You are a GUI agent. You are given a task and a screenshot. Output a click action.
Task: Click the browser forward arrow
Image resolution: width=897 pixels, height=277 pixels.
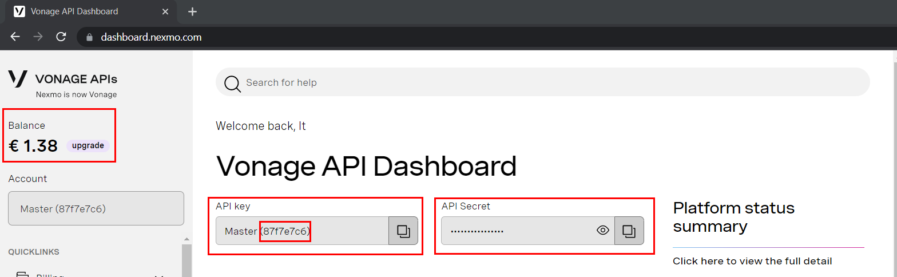pyautogui.click(x=38, y=37)
